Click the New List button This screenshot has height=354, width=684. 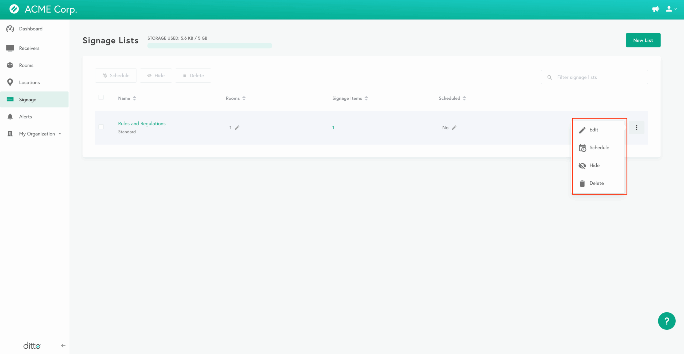643,40
